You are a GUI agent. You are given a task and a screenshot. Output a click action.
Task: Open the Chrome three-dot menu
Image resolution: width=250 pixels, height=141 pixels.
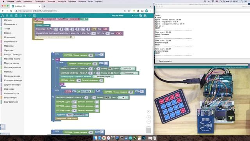click(151, 11)
